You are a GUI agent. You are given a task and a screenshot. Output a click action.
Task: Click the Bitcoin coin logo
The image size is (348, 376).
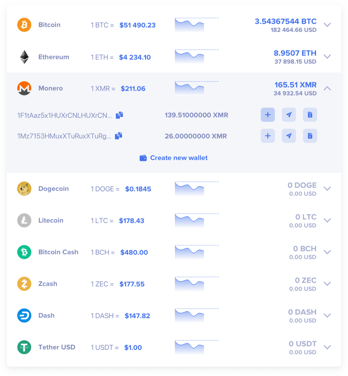tap(24, 25)
